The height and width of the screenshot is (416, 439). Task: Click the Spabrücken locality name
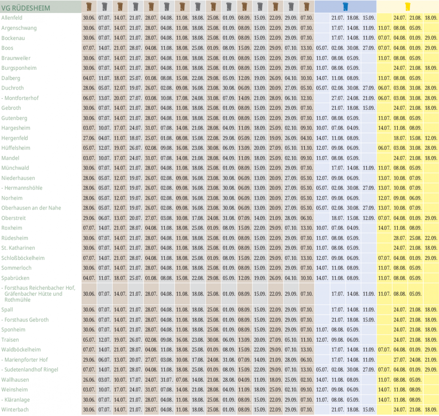[x=15, y=278]
